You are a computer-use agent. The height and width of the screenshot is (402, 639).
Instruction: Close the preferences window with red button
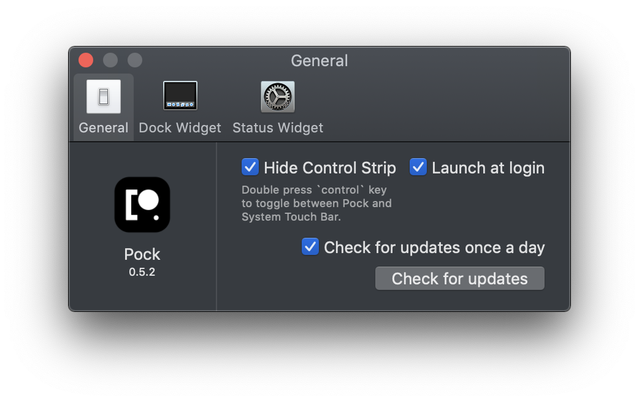point(86,60)
